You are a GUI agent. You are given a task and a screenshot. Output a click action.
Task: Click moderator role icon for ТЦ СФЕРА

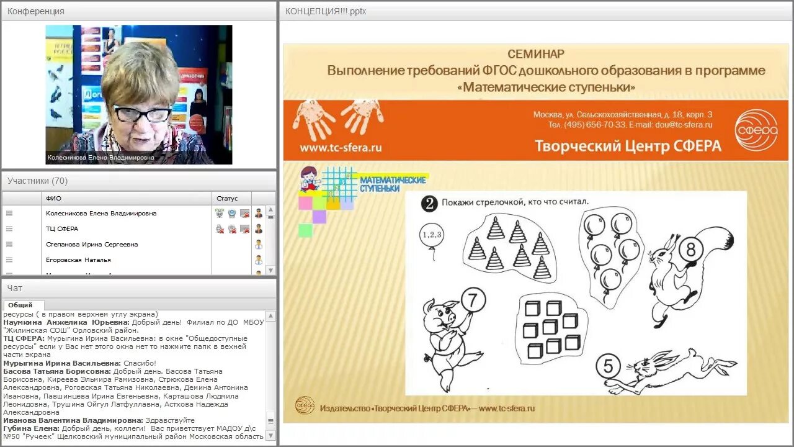tap(259, 228)
